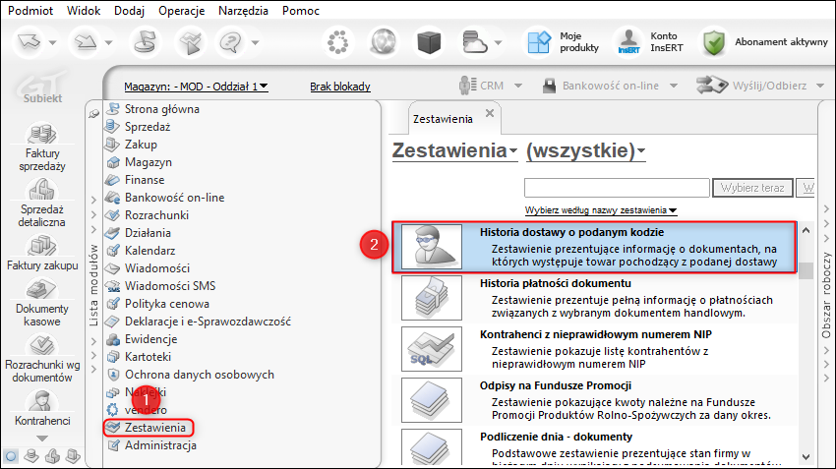This screenshot has width=836, height=469.
Task: Open the Dokumenty kasowe shortcut icon
Action: (41, 289)
